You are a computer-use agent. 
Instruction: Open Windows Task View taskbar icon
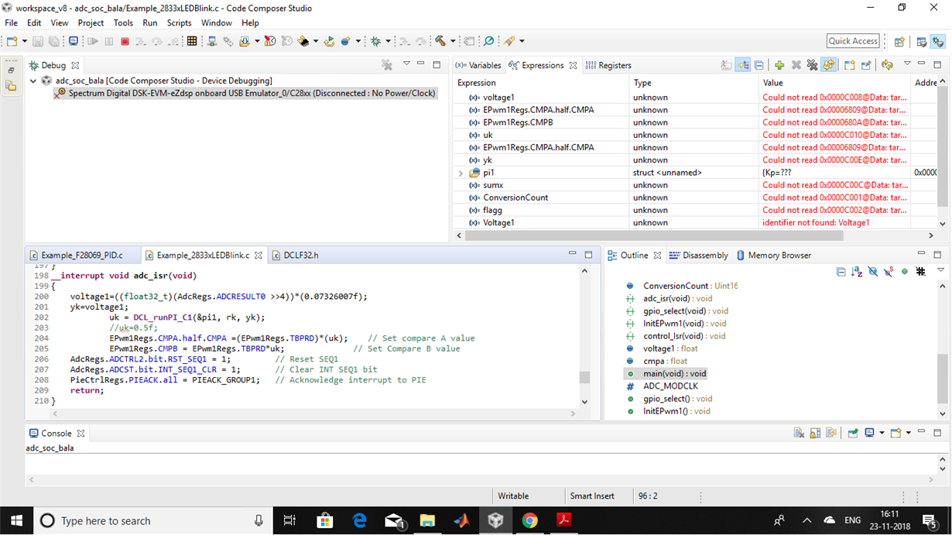289,520
